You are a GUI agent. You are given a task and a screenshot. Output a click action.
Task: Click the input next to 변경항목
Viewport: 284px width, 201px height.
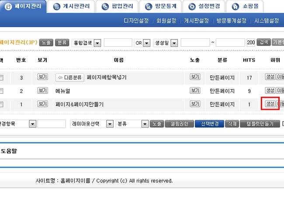[x=52, y=124]
